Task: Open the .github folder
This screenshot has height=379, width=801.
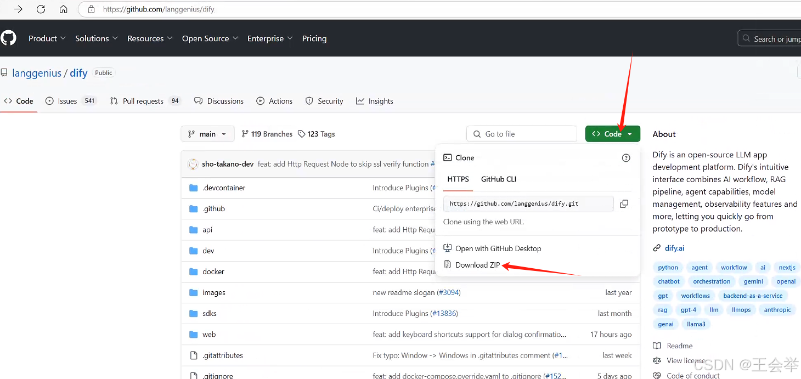Action: coord(213,208)
